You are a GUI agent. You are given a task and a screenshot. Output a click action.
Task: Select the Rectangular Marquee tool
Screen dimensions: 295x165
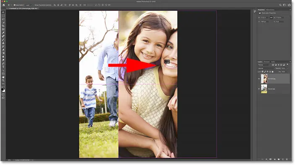pyautogui.click(x=3, y=16)
